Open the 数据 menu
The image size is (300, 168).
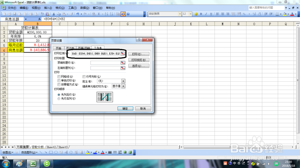point(85,8)
